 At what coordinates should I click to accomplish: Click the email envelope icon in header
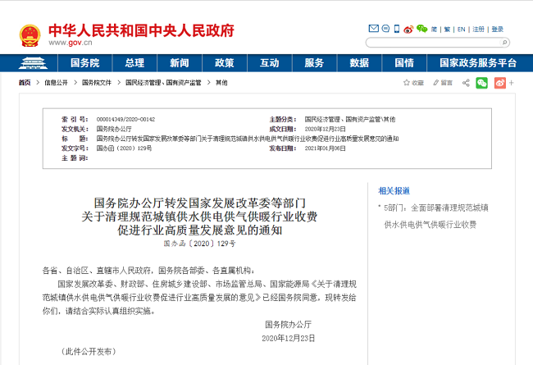click(372, 29)
